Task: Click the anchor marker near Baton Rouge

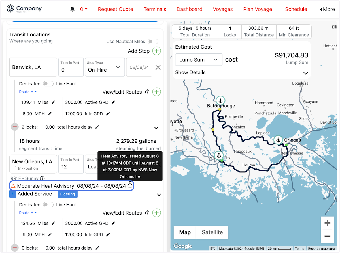Action: click(x=220, y=100)
